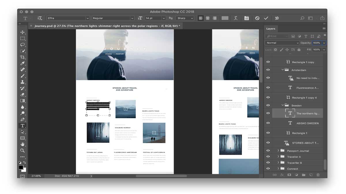Screen dimensions: 346x194
Task: Collapse the Sweden layer group
Action: (283, 105)
